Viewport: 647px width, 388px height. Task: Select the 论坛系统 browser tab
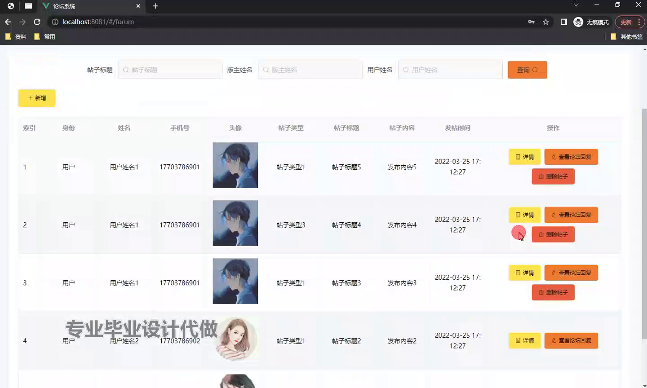[92, 6]
